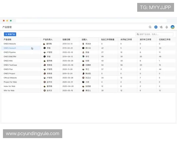Click the 未开始工作项 column header
This screenshot has height=141, width=177.
(126, 39)
